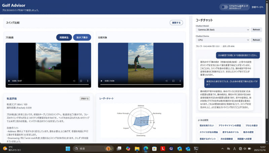Play the comparison target video
Screen dimensions: 269x153
point(102,81)
